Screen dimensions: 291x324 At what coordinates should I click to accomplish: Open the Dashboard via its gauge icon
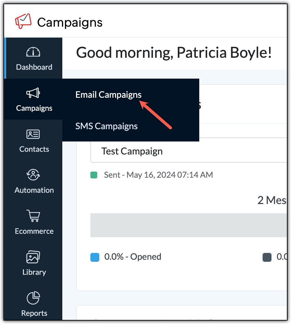[34, 52]
